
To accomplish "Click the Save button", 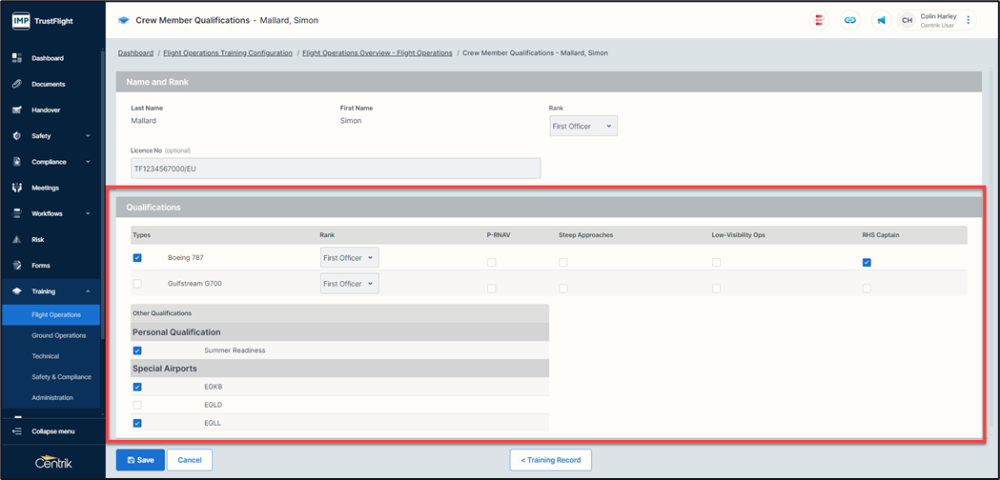I will 140,460.
